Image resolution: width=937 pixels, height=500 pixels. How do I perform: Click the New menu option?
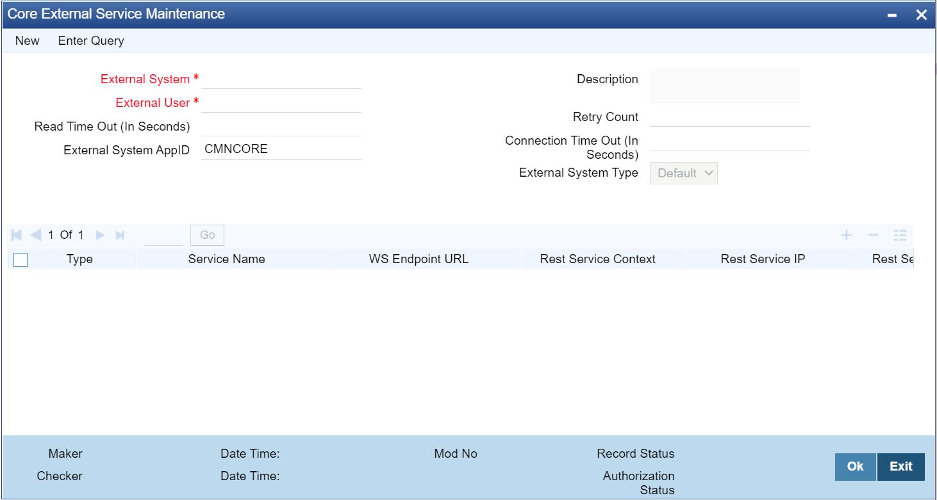coord(26,40)
